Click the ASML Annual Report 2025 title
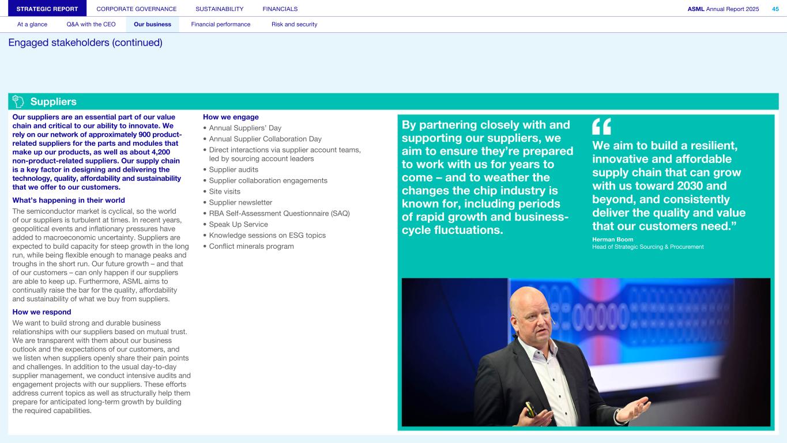The height and width of the screenshot is (443, 787). coord(723,9)
